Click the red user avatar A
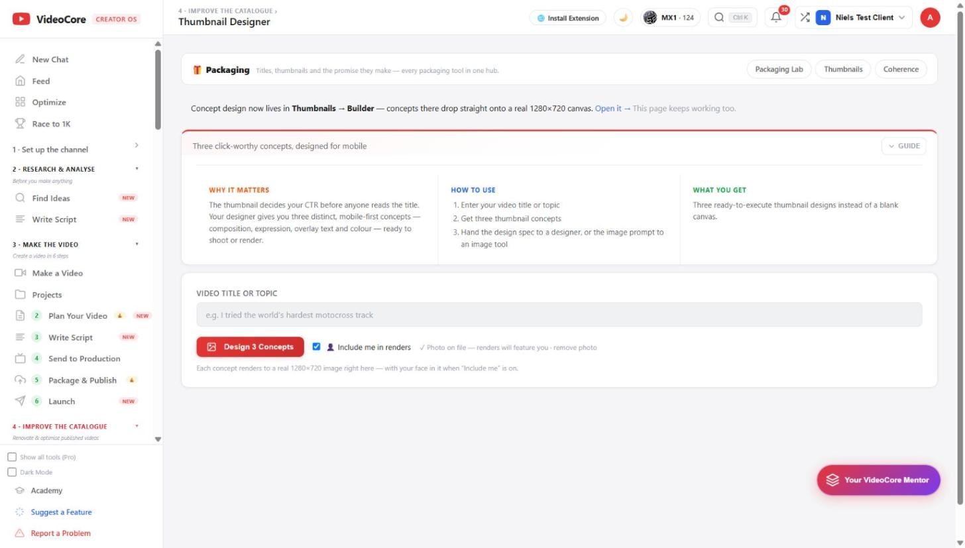965x548 pixels. click(930, 18)
